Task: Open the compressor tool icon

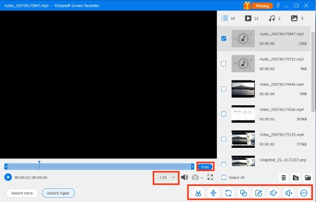Action: 213,193
